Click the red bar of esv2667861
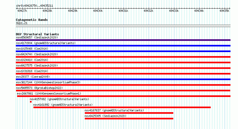Screen dimensions: 238x129 (124, 96)
